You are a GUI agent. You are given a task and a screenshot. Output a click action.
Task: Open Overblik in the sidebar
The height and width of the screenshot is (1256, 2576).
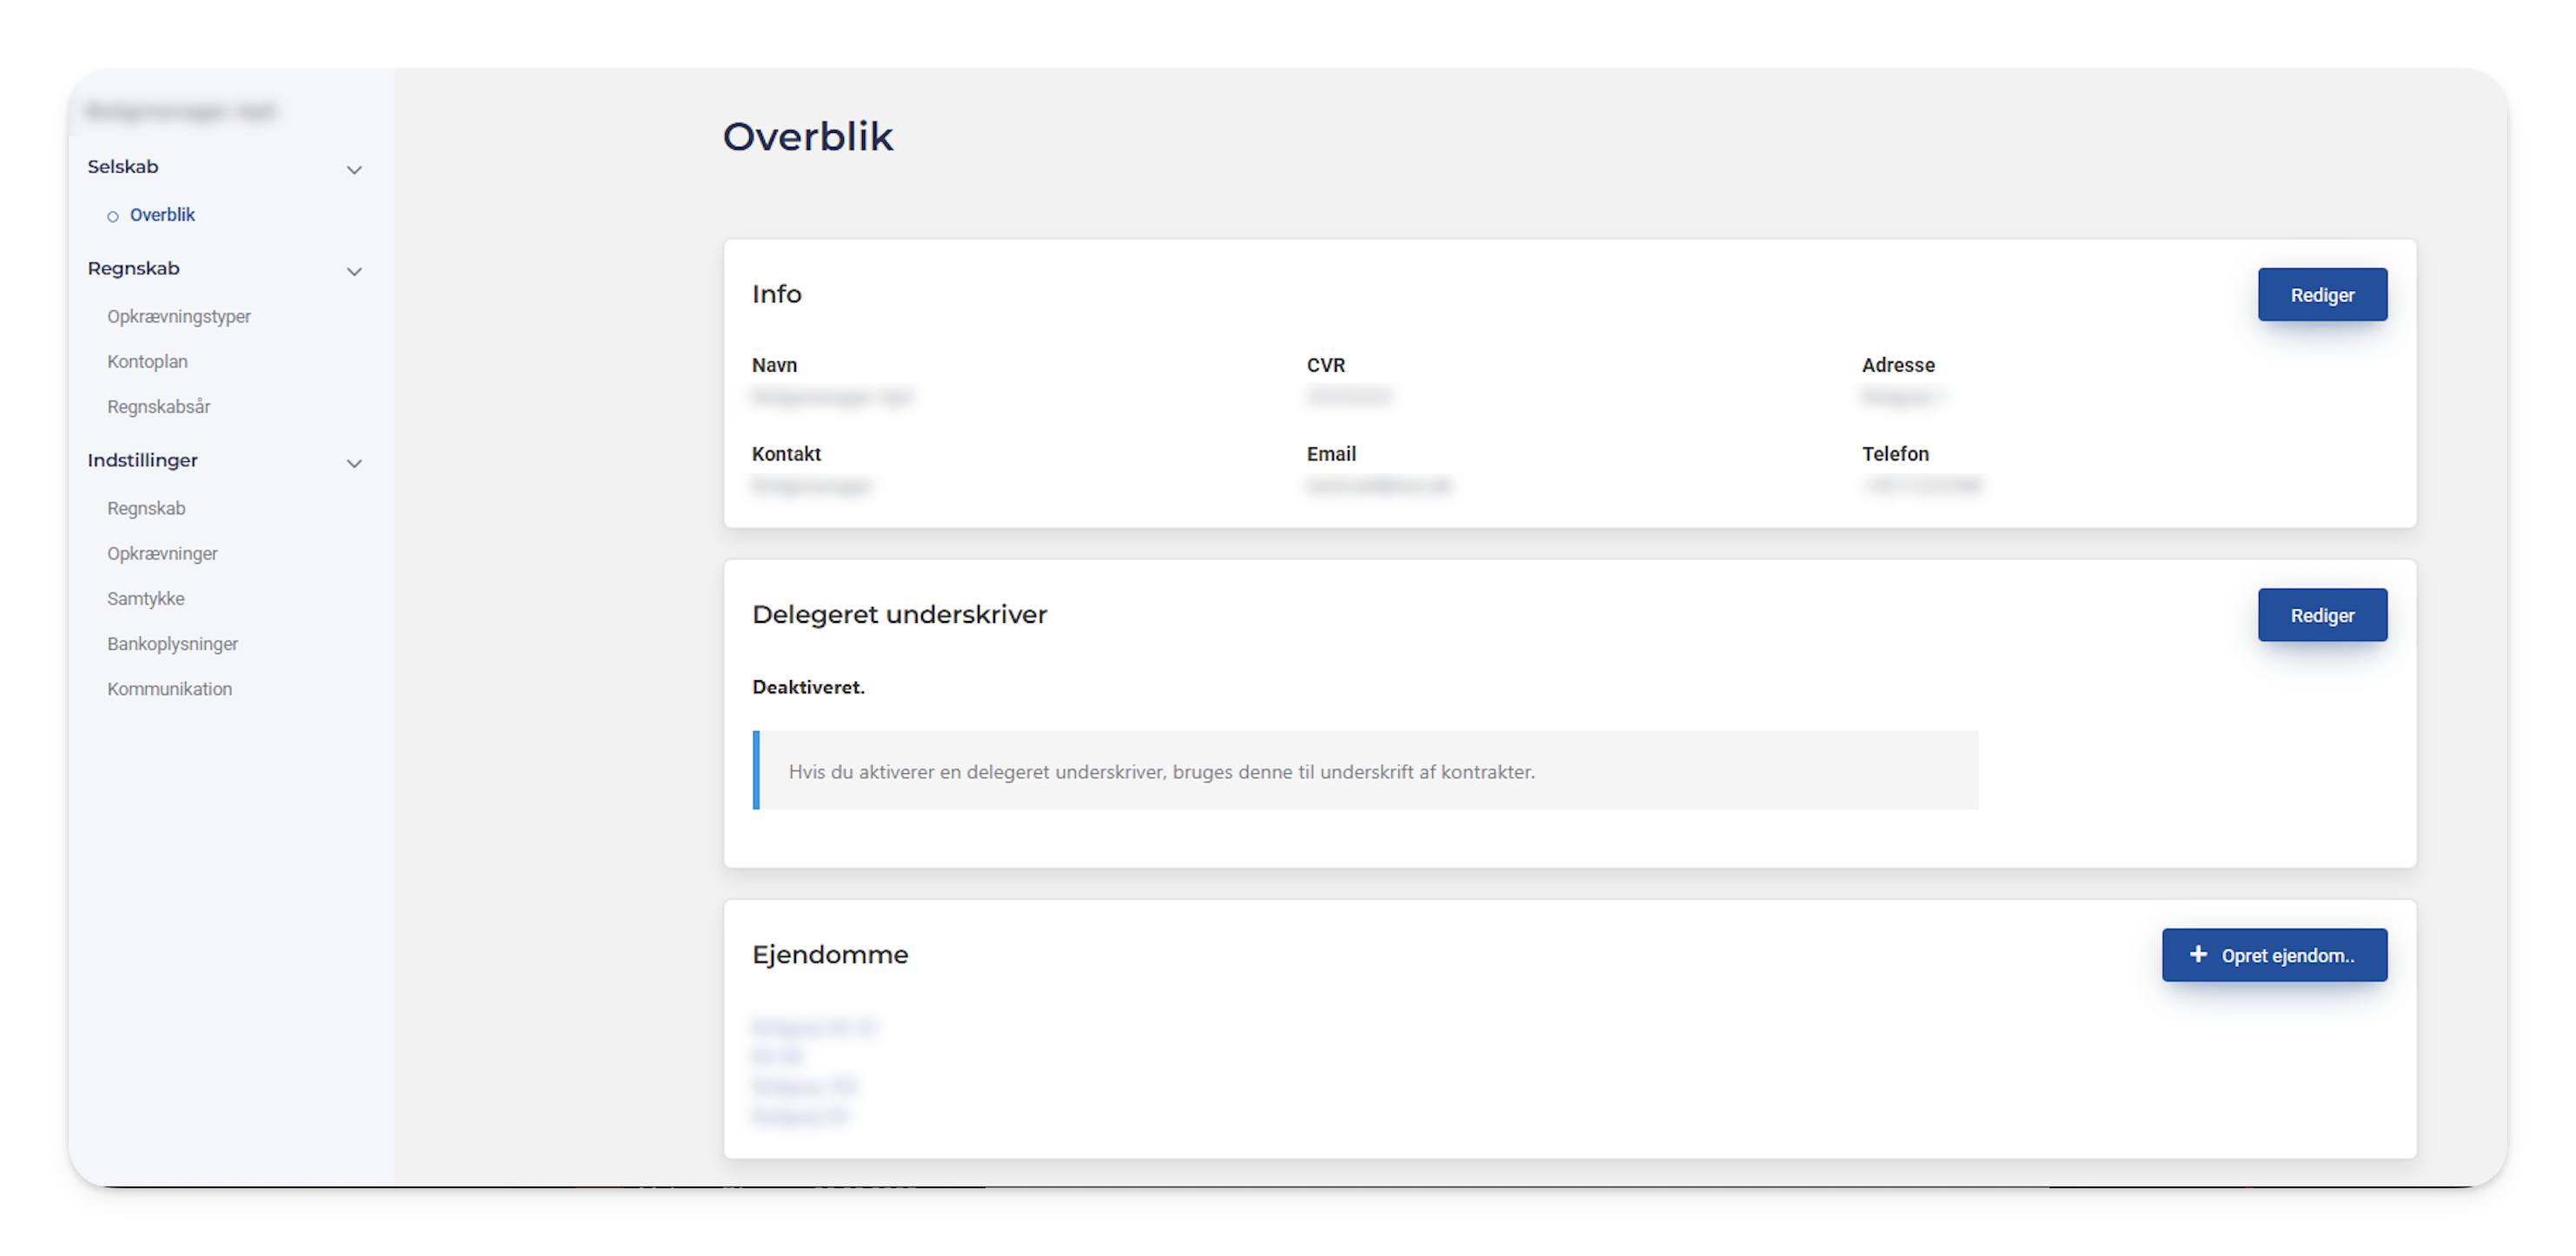click(x=162, y=215)
